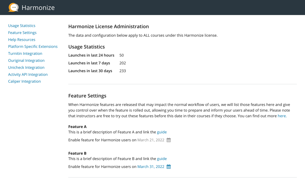305x182 pixels.
Task: Click the March 31, 2022 date
Action: pos(151,167)
